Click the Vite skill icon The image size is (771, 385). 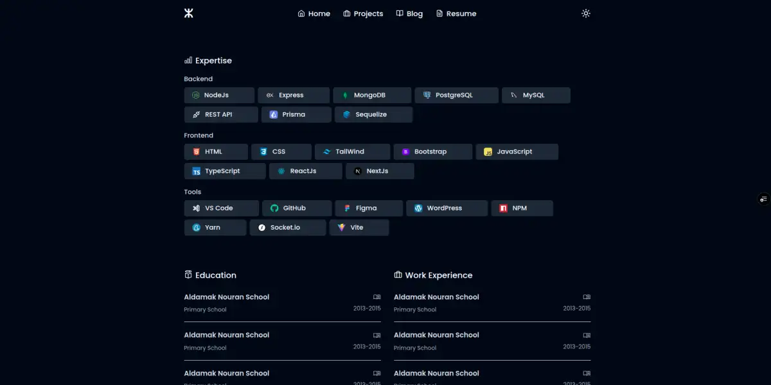click(342, 228)
